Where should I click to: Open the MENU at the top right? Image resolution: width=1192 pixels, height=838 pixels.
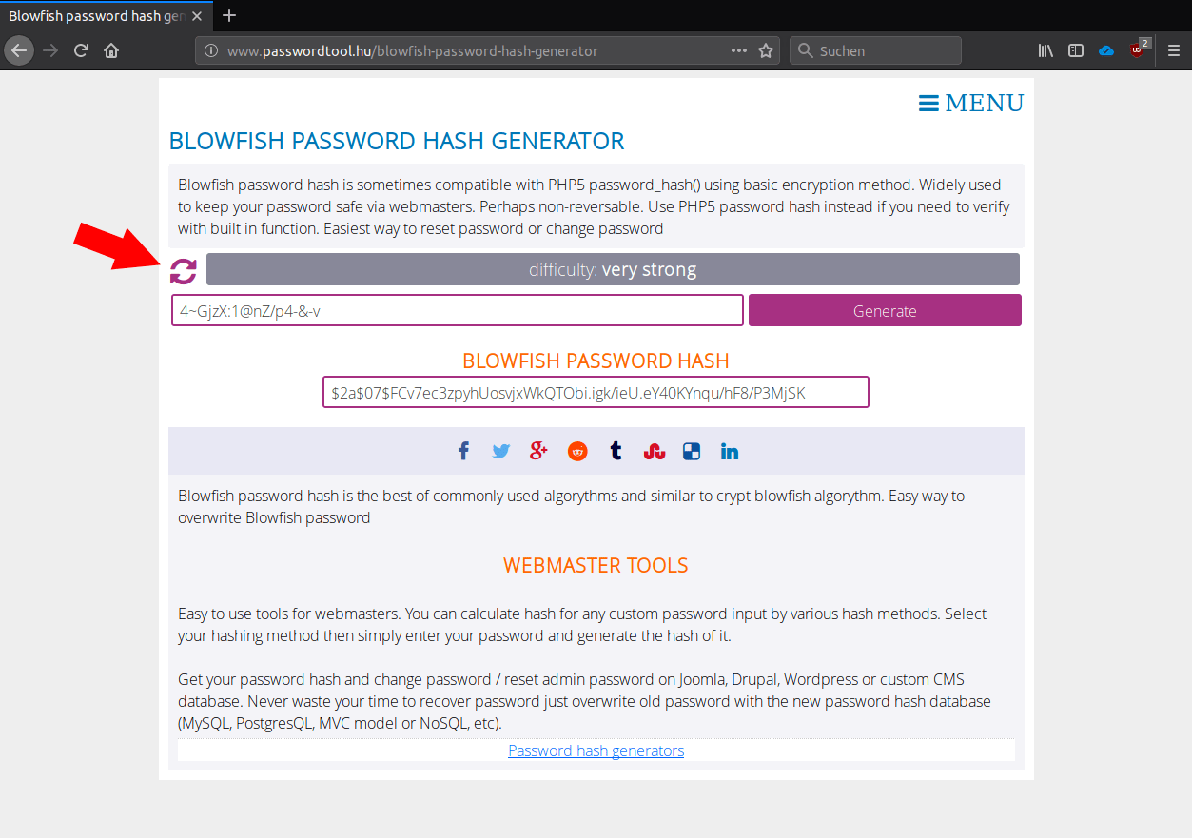[x=971, y=103]
